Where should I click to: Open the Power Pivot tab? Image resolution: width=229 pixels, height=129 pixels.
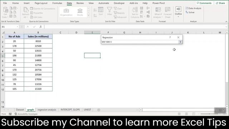tap(159, 3)
